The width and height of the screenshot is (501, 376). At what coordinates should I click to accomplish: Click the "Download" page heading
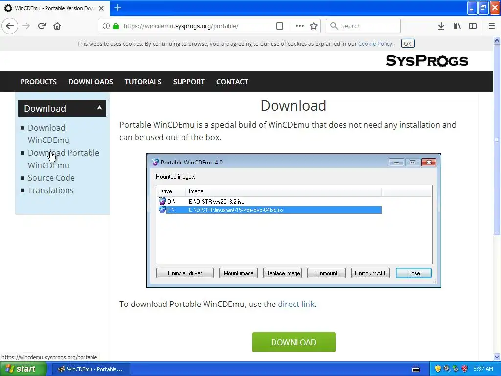294,106
